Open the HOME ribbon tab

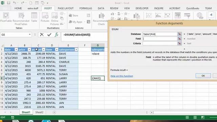pyautogui.click(x=18, y=8)
